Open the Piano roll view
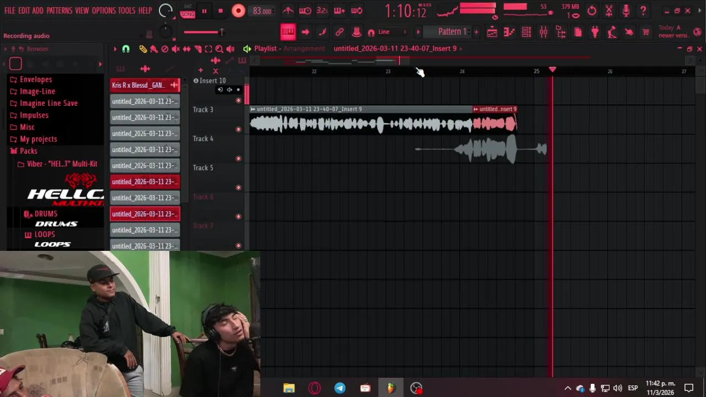Screen dimensions: 706x397 click(509, 32)
